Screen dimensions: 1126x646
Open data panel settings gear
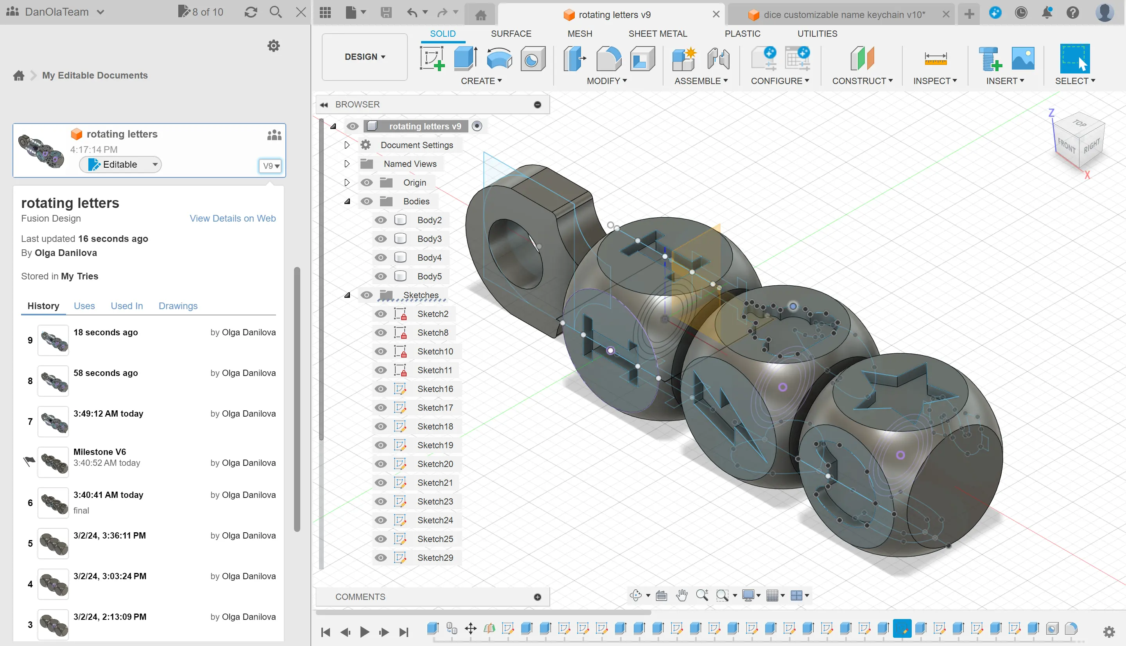coord(273,46)
